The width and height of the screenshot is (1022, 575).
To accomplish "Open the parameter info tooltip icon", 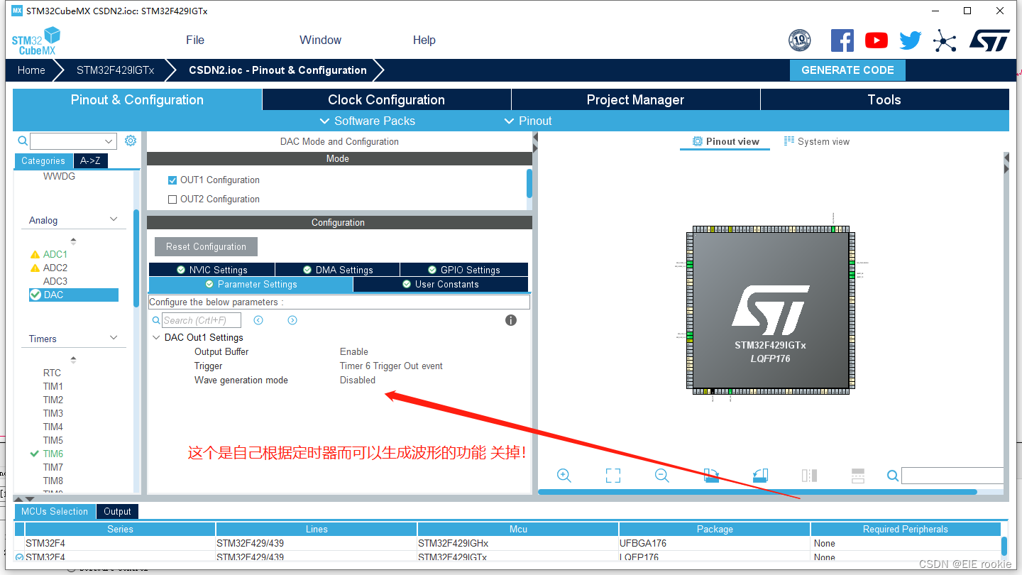I will 510,320.
